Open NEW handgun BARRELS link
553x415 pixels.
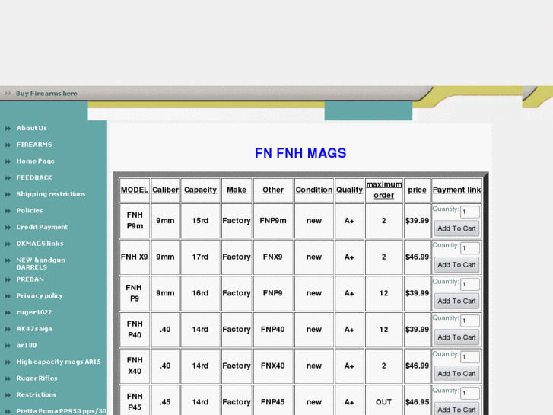[x=40, y=263]
